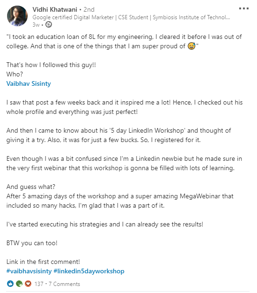Click the 'That's how I followed this guy!!' line
The width and height of the screenshot is (257, 293).
click(51, 65)
